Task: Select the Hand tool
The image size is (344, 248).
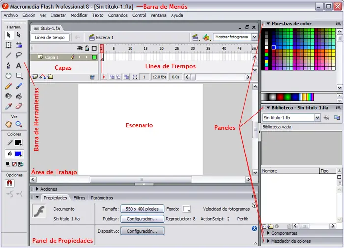Action: pos(8,124)
